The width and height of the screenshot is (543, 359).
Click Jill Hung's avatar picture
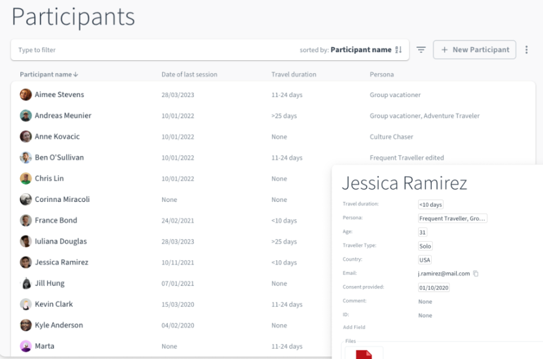pos(26,284)
